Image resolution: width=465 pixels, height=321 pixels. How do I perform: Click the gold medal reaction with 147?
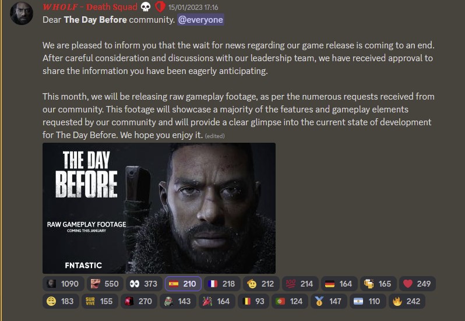(329, 301)
